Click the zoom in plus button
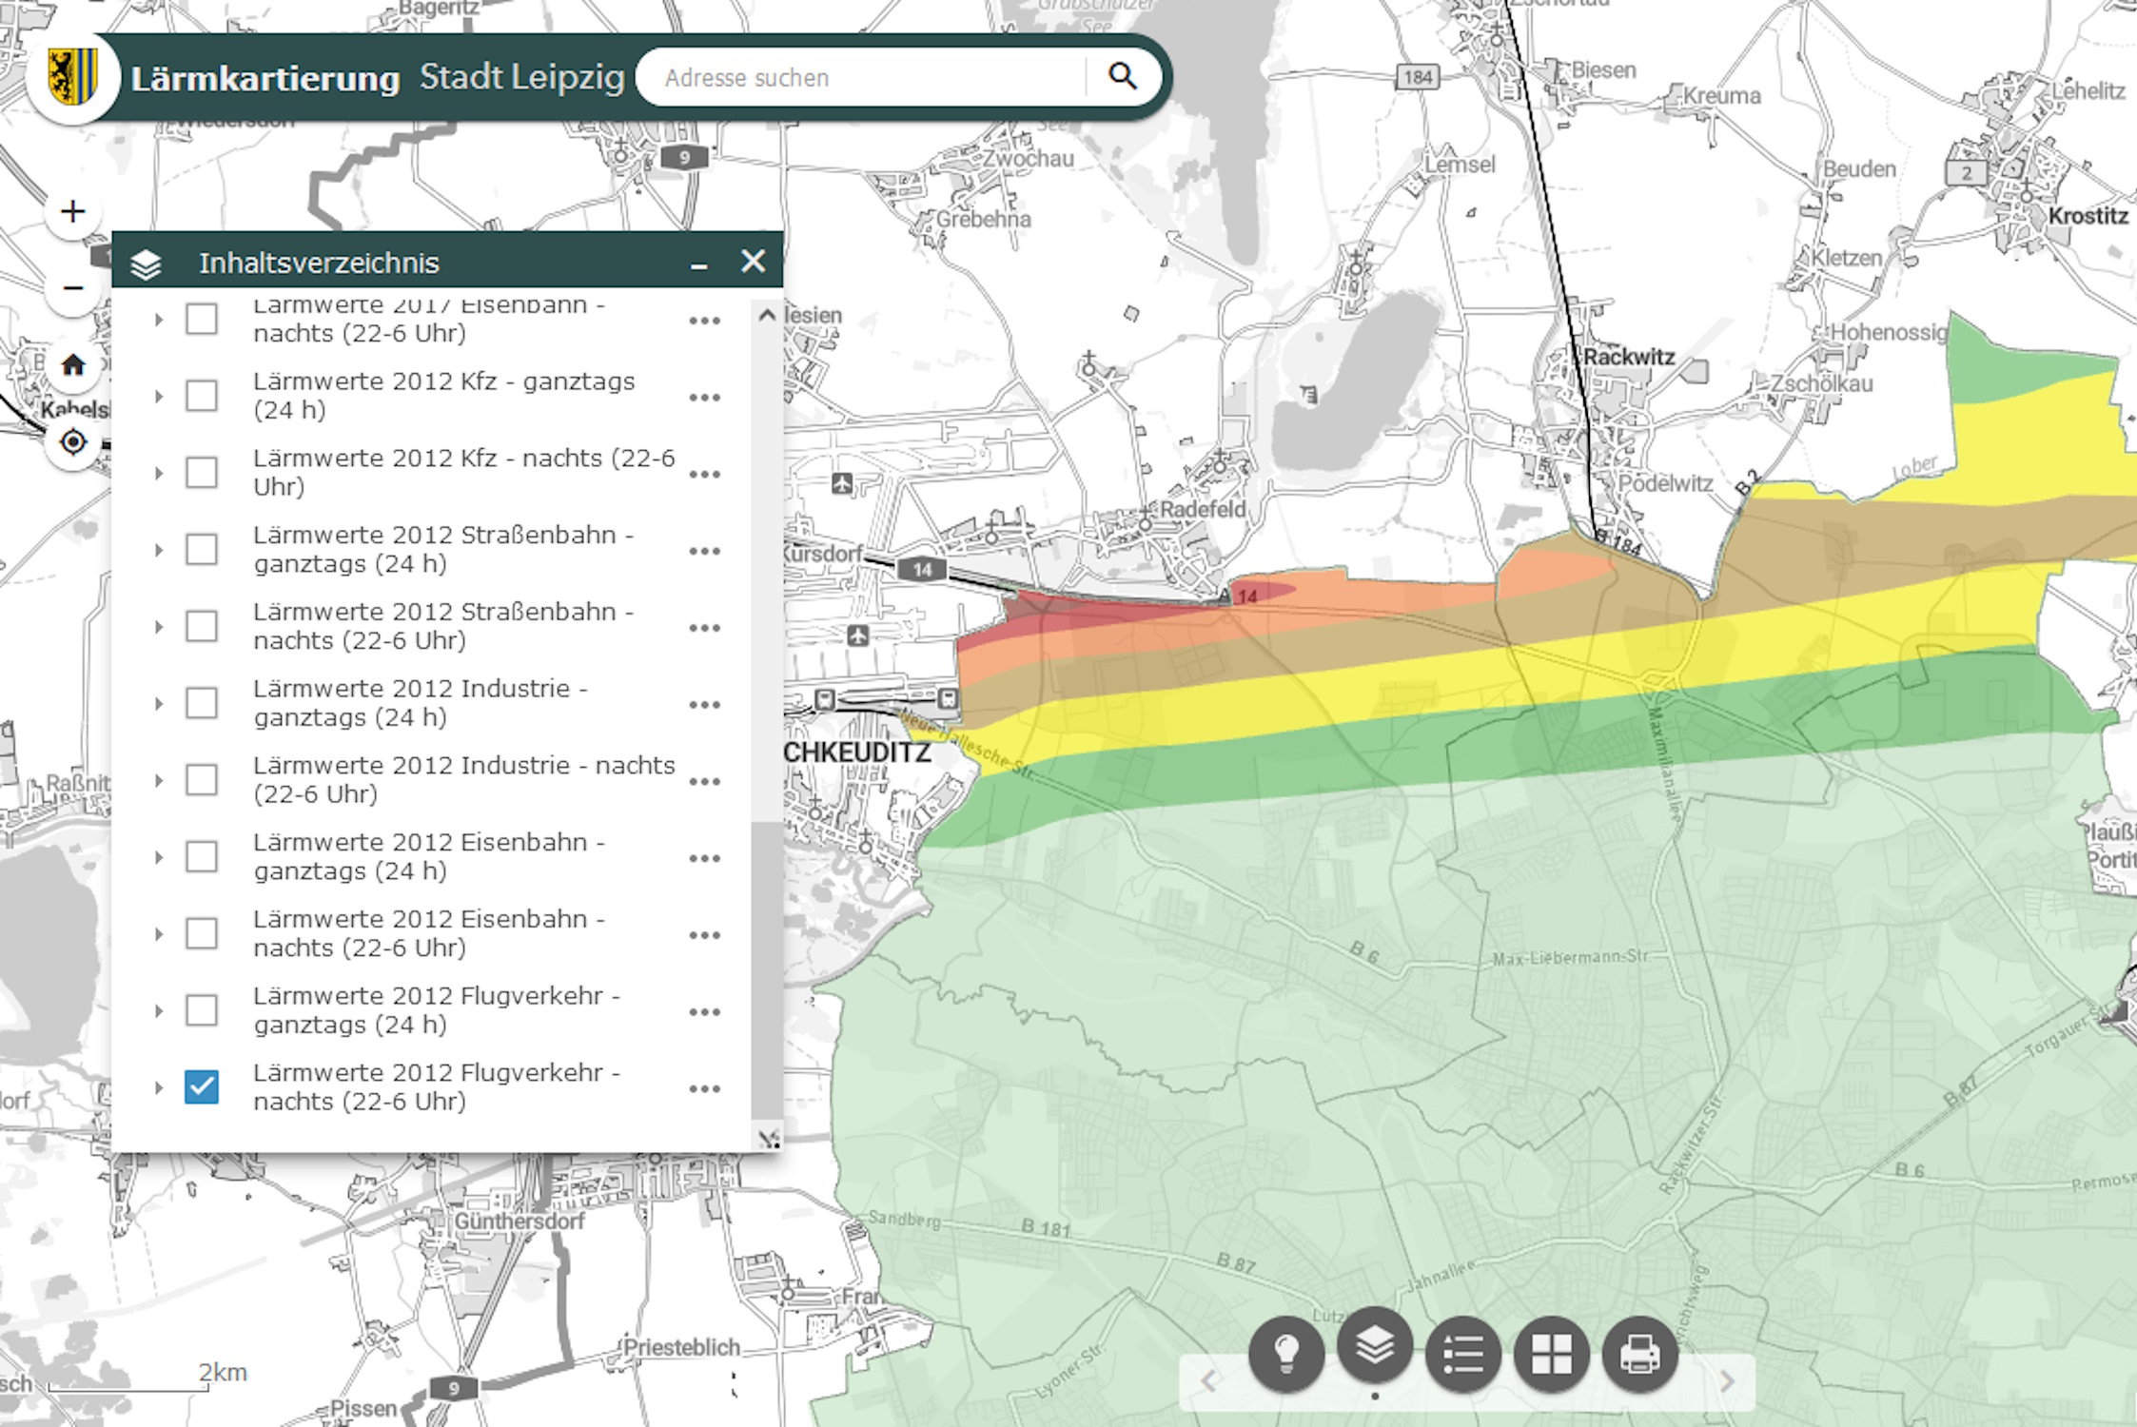The height and width of the screenshot is (1427, 2137). click(72, 211)
